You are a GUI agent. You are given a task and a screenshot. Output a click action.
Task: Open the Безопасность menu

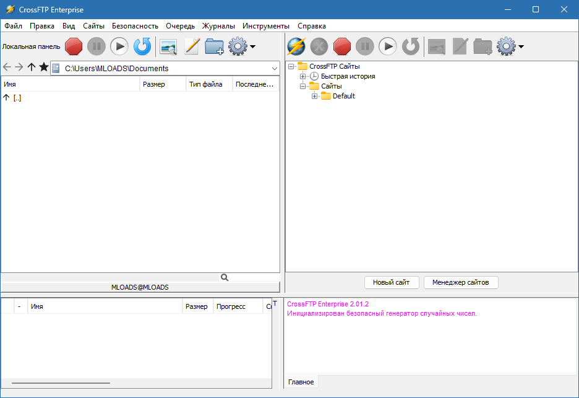135,26
